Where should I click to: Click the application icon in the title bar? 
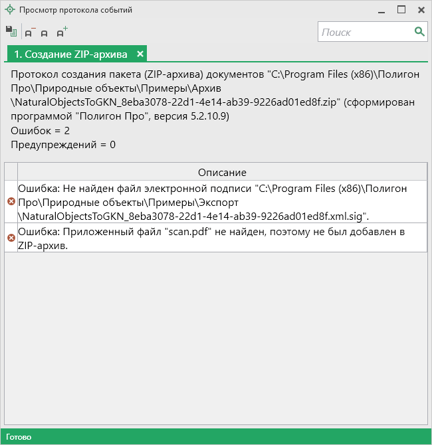click(9, 10)
